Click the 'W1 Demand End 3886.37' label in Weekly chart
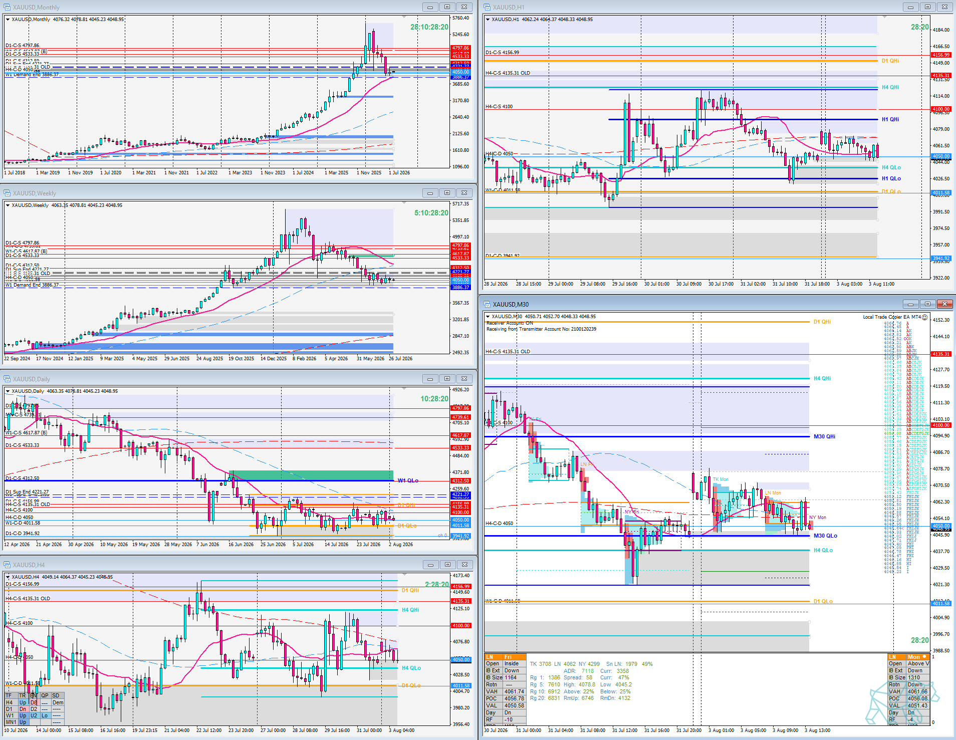Screen dimensions: 956x740 pos(32,285)
